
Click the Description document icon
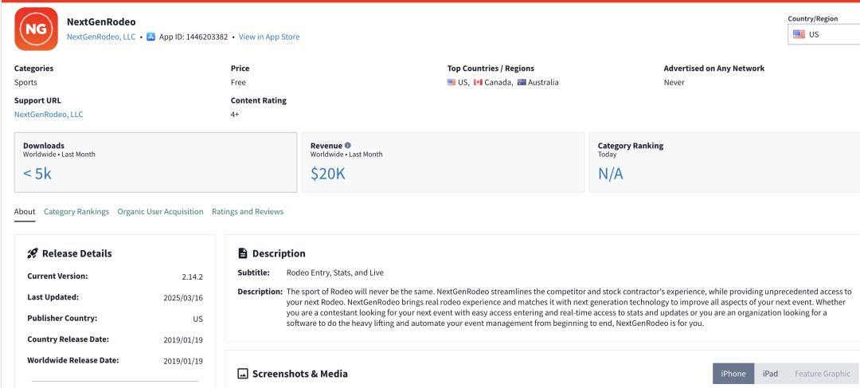pos(242,253)
